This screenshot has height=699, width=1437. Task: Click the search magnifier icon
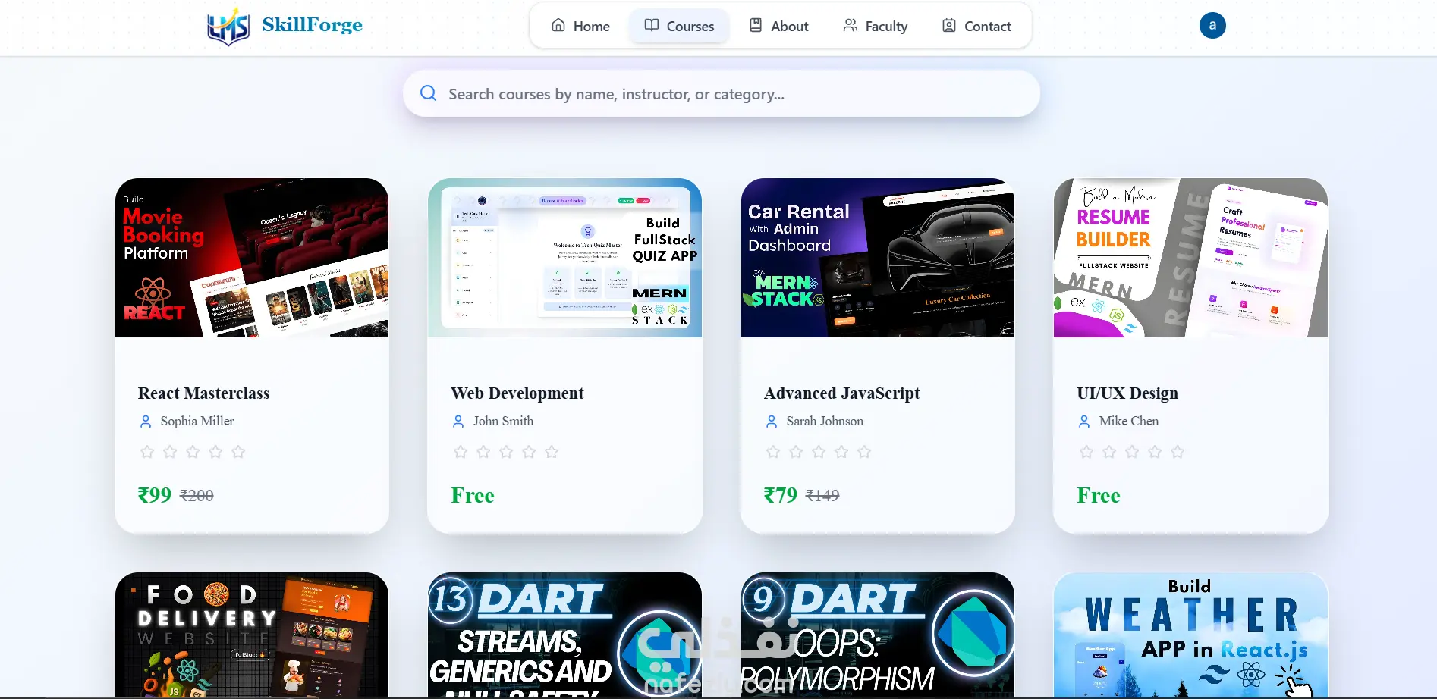[428, 93]
